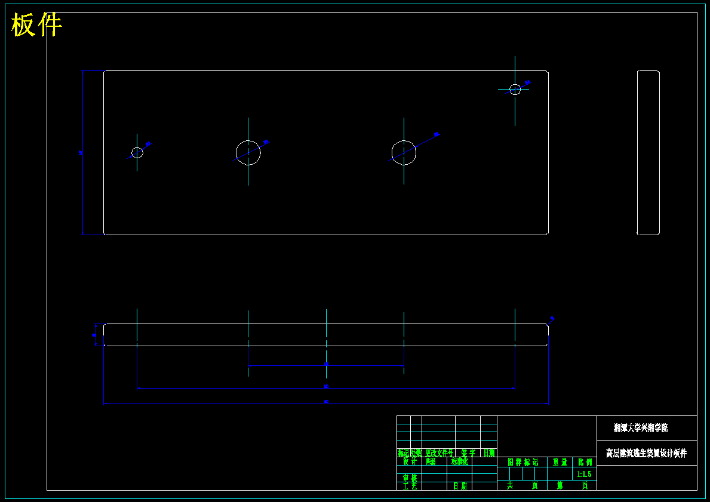This screenshot has width=710, height=502.
Task: Select the scale value "1:1.5"
Action: pos(584,475)
